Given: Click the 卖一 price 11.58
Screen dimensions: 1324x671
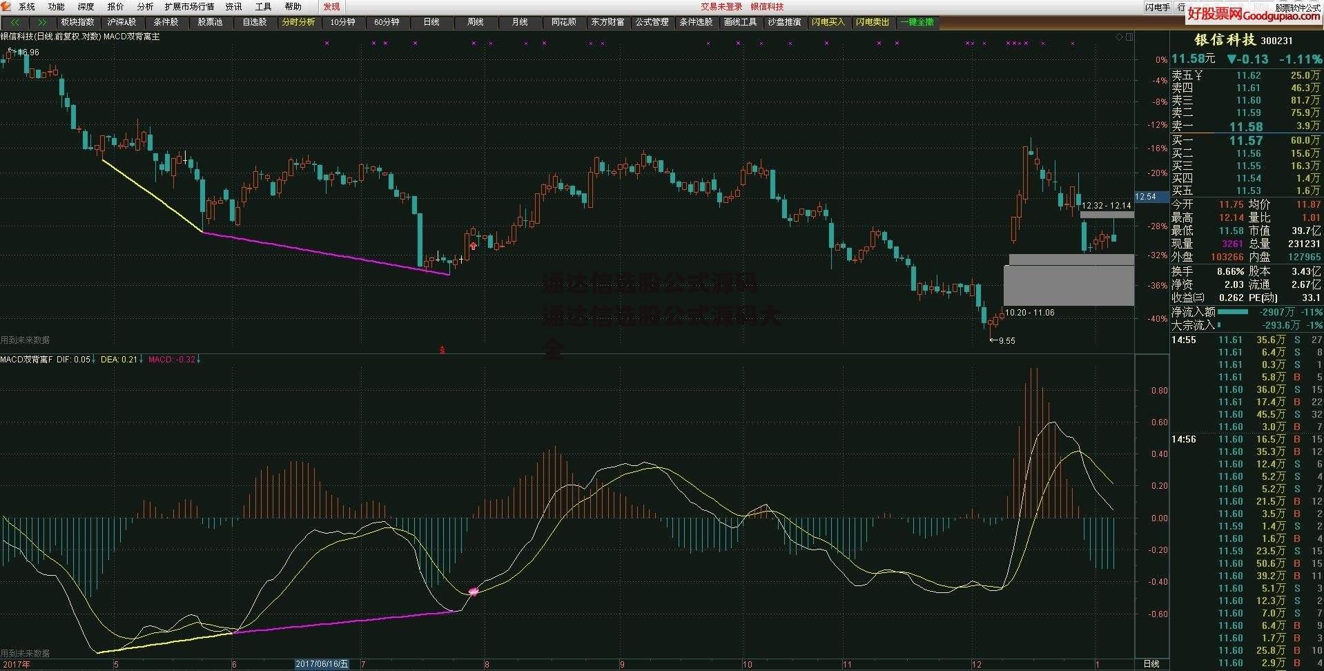Looking at the screenshot, I should tap(1246, 126).
